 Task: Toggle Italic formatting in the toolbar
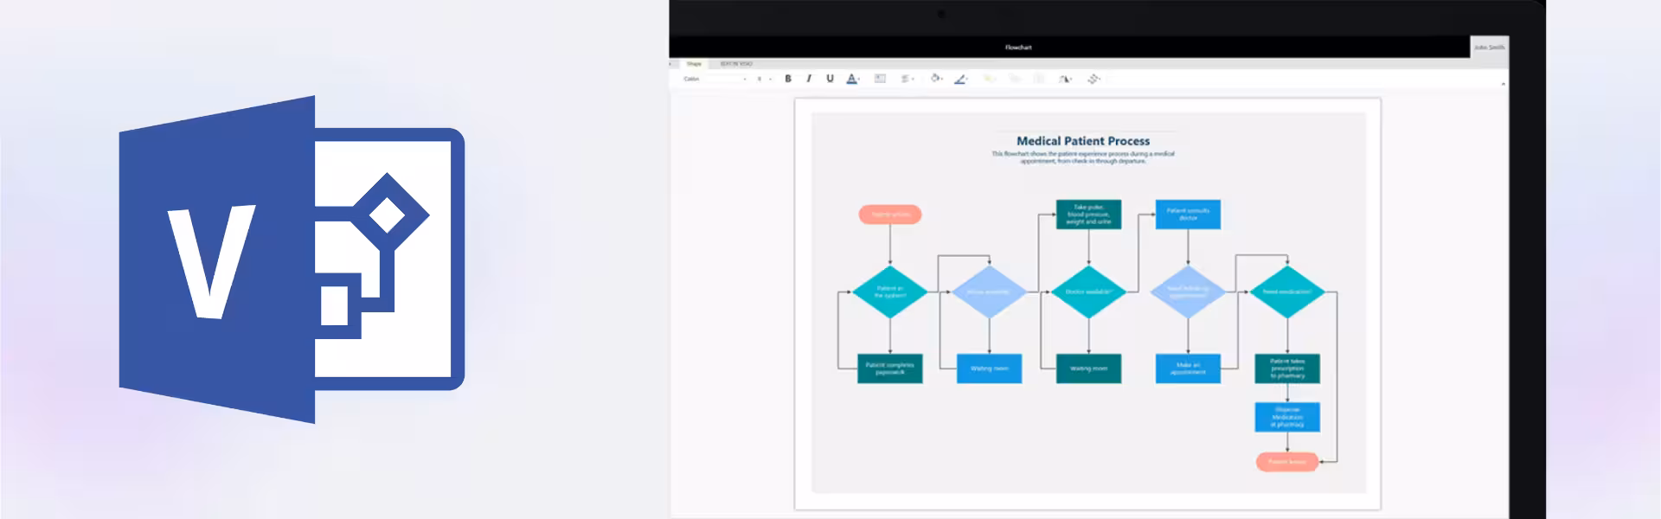(x=809, y=79)
